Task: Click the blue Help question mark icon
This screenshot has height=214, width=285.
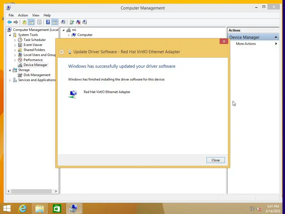Action: point(48,22)
